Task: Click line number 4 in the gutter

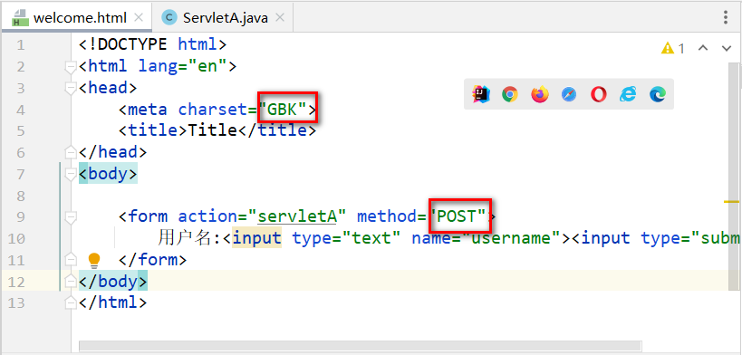Action: tap(20, 110)
